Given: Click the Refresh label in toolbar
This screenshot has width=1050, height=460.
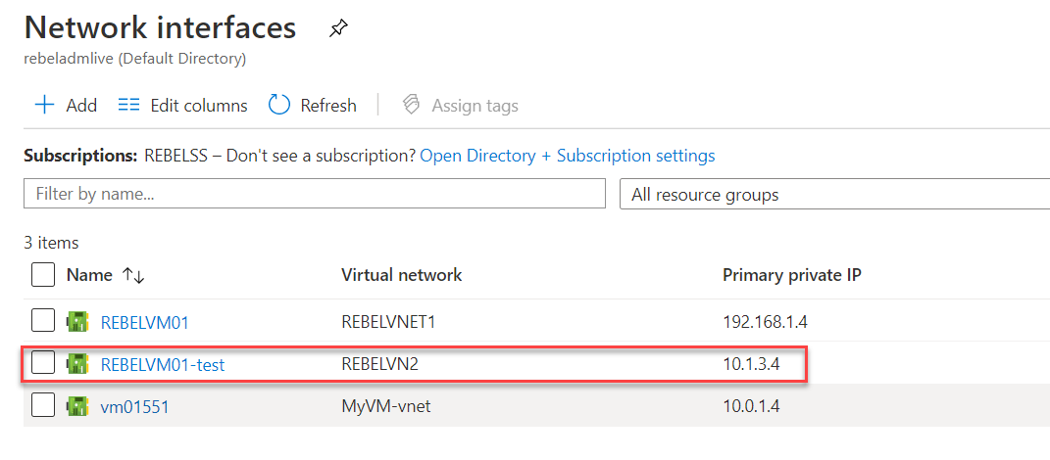Looking at the screenshot, I should click(328, 106).
